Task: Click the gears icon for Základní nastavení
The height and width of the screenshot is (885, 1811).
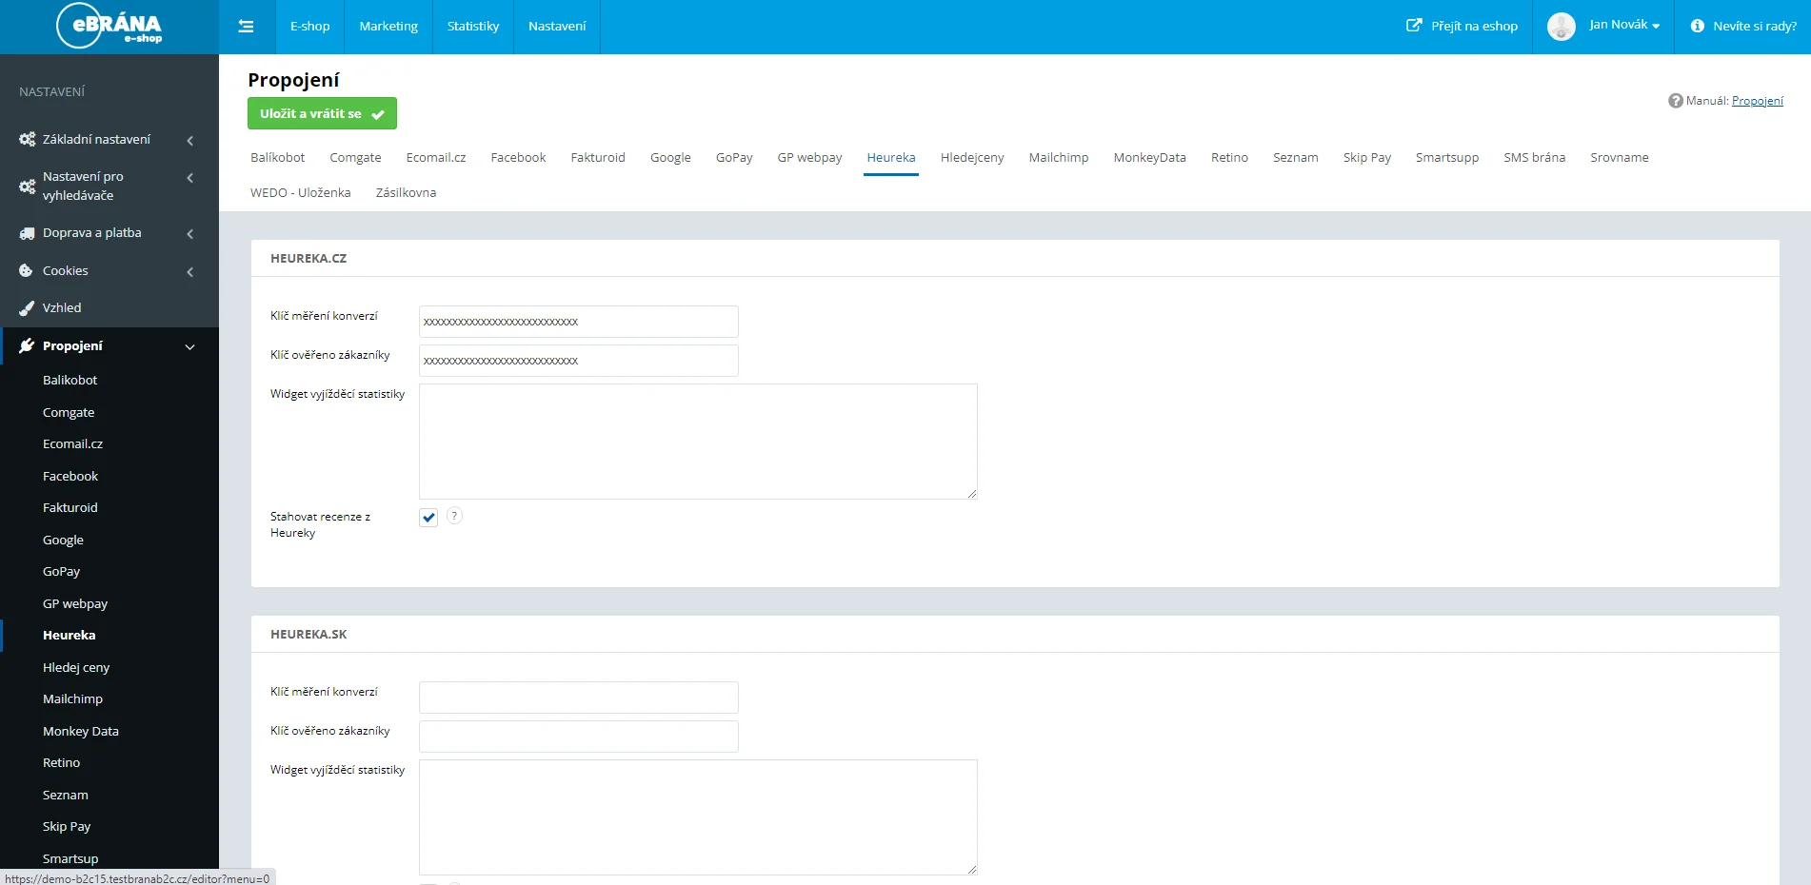Action: tap(28, 139)
